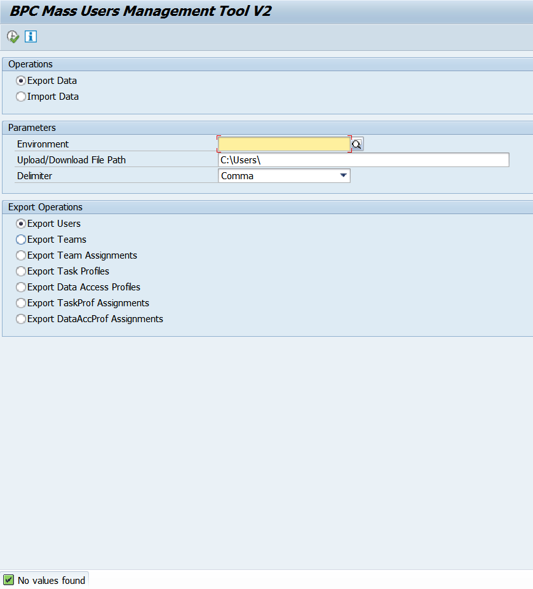Viewport: 533px width, 589px height.
Task: Click the BPC Mass Users Management title
Action: pyautogui.click(x=140, y=11)
